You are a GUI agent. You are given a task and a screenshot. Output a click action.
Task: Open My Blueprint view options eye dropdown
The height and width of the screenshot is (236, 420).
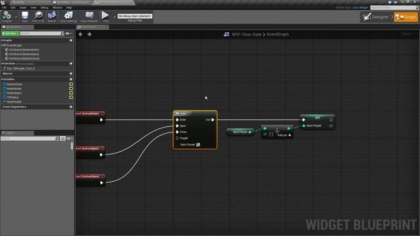click(x=68, y=33)
